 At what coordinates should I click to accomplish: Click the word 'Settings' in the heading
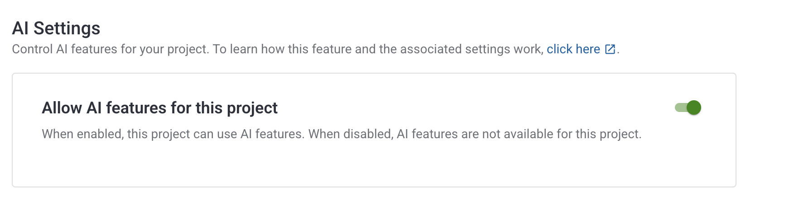pyautogui.click(x=67, y=28)
